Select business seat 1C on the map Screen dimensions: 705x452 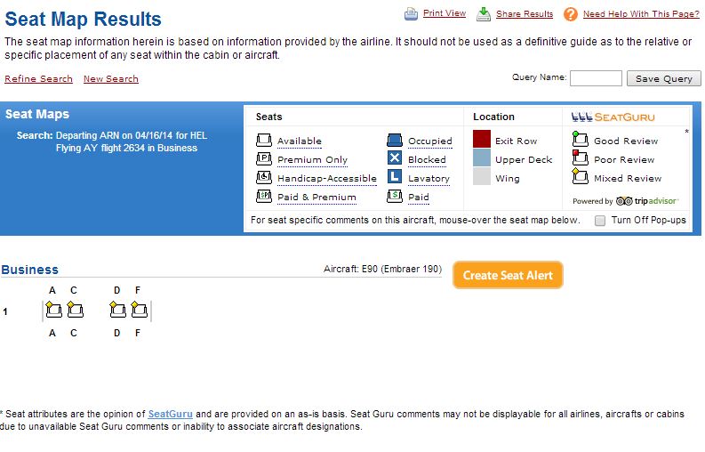(x=75, y=311)
